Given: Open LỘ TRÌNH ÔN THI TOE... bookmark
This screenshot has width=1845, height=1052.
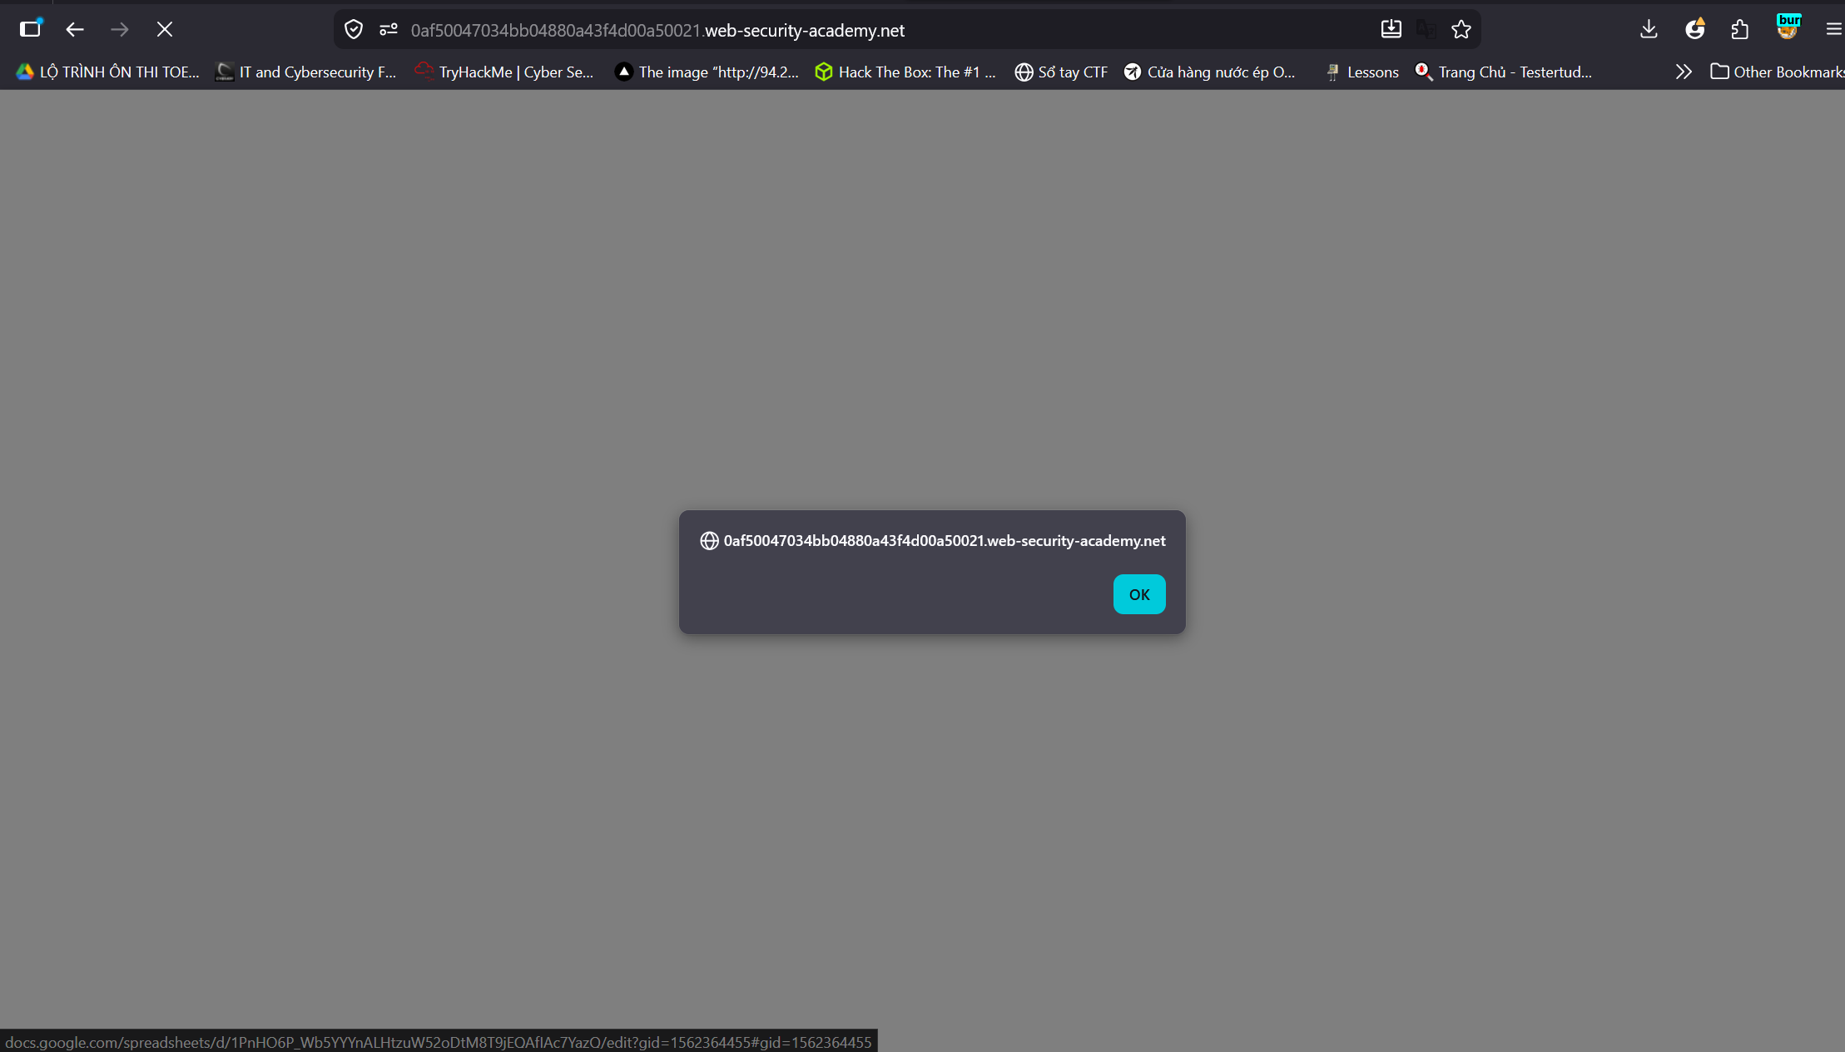Looking at the screenshot, I should (x=108, y=72).
